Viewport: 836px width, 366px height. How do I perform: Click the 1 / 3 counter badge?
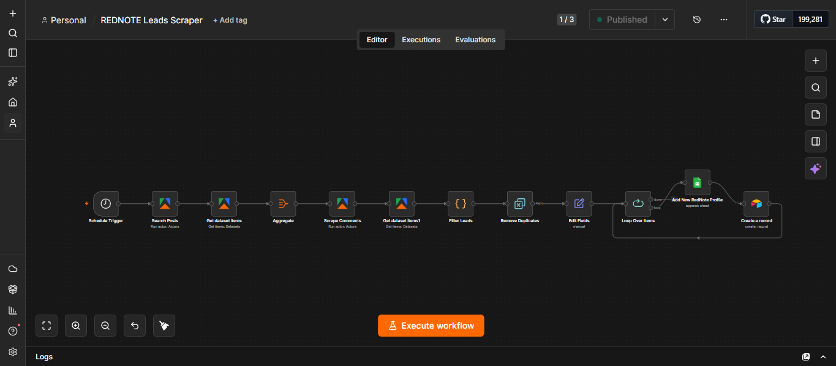point(567,20)
